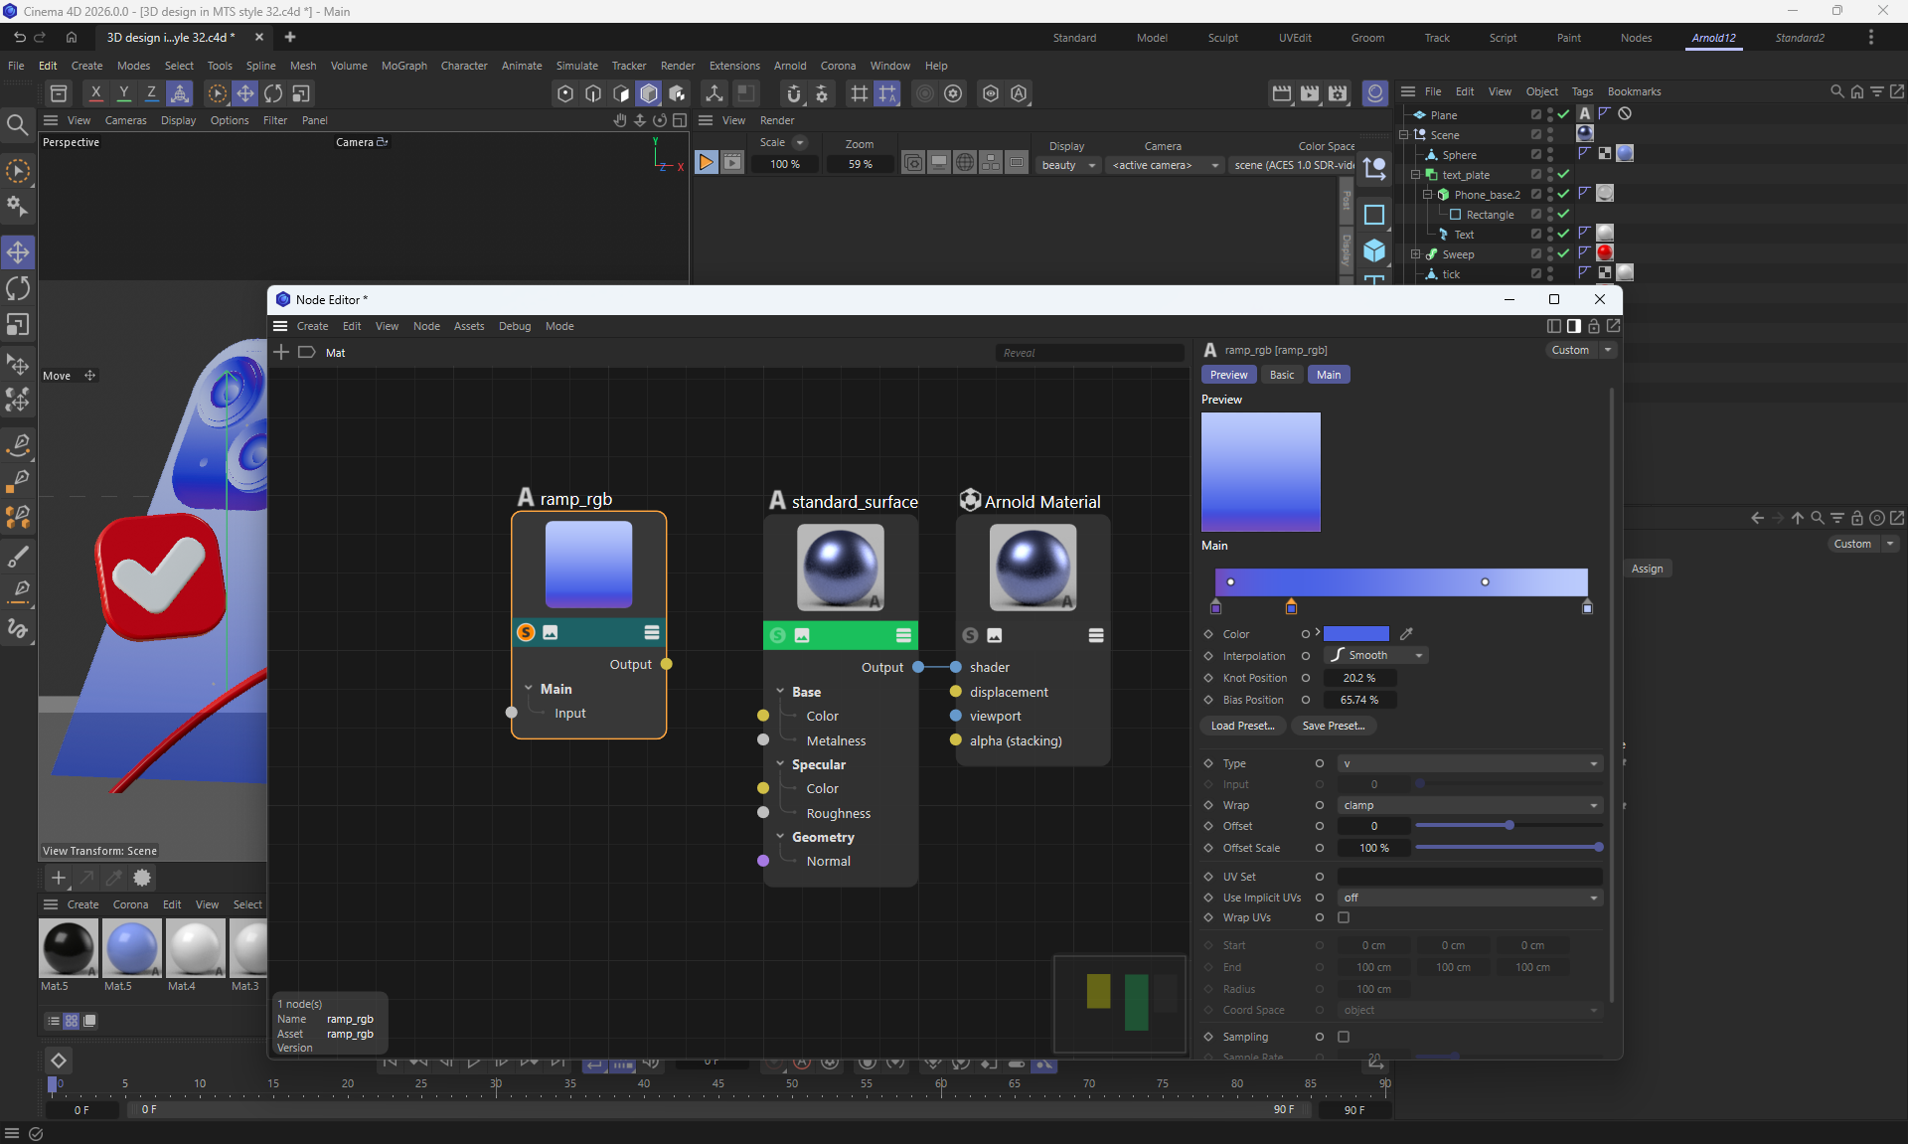Screen dimensions: 1908x1144
Task: Select the Move tool in left toolbar
Action: (18, 252)
